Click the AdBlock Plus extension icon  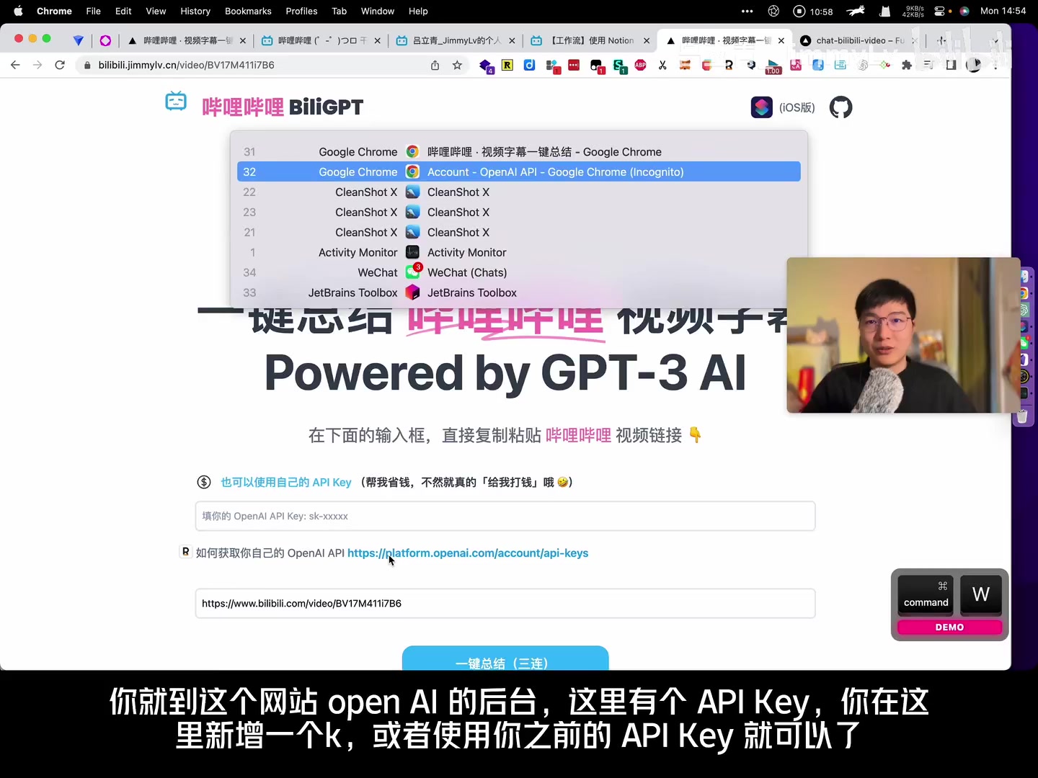(x=640, y=65)
